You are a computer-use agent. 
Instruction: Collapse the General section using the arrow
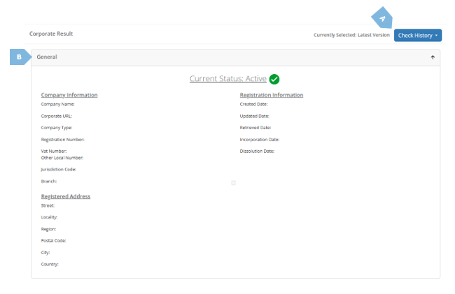(x=433, y=57)
